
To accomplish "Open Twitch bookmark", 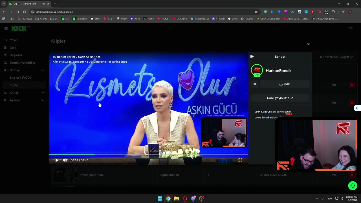I will 122,19.
